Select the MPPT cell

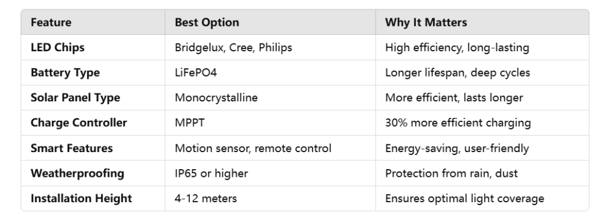pos(190,123)
